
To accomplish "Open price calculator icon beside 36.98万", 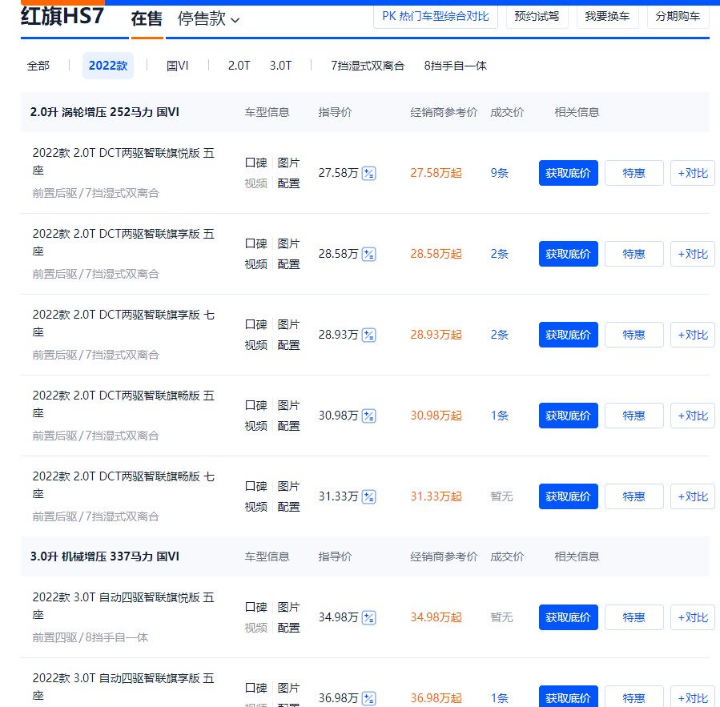I will point(368,698).
